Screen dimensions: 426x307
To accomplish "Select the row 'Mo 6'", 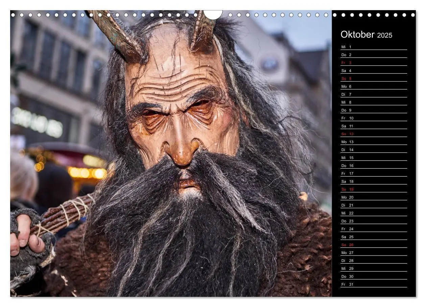I will click(x=374, y=86).
